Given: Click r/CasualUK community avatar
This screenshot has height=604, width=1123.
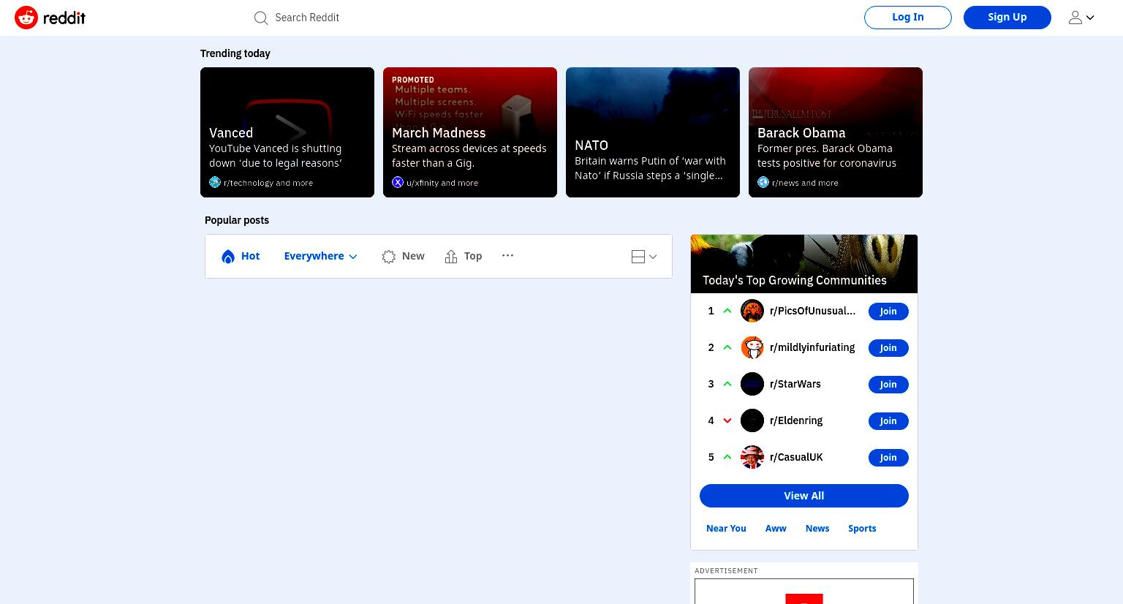Looking at the screenshot, I should 752,457.
